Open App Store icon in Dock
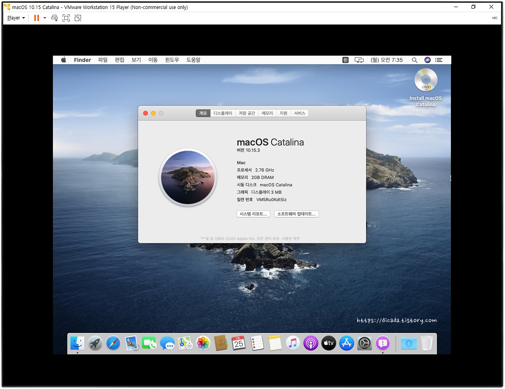Screen dimensions: 505x389 point(346,344)
